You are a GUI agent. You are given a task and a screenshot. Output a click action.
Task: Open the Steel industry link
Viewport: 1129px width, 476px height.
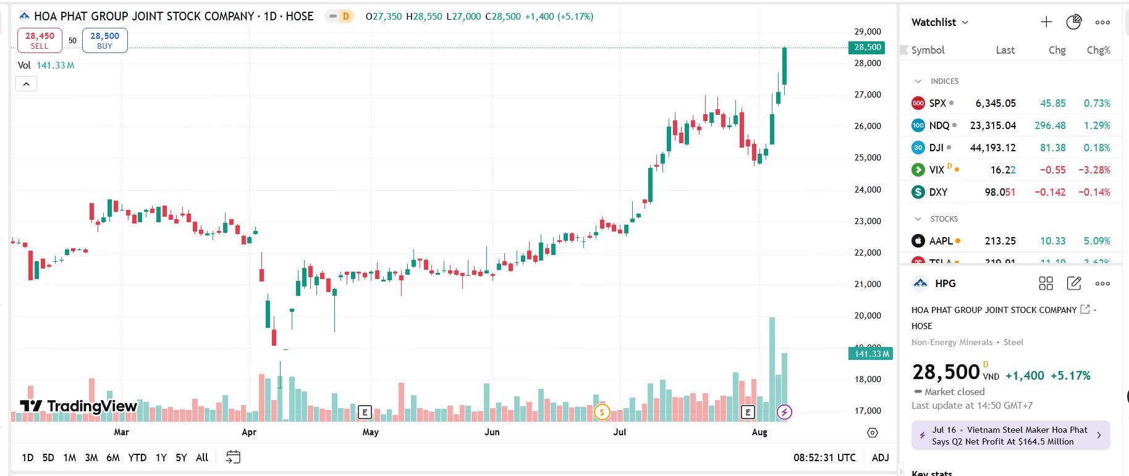[x=1013, y=342]
